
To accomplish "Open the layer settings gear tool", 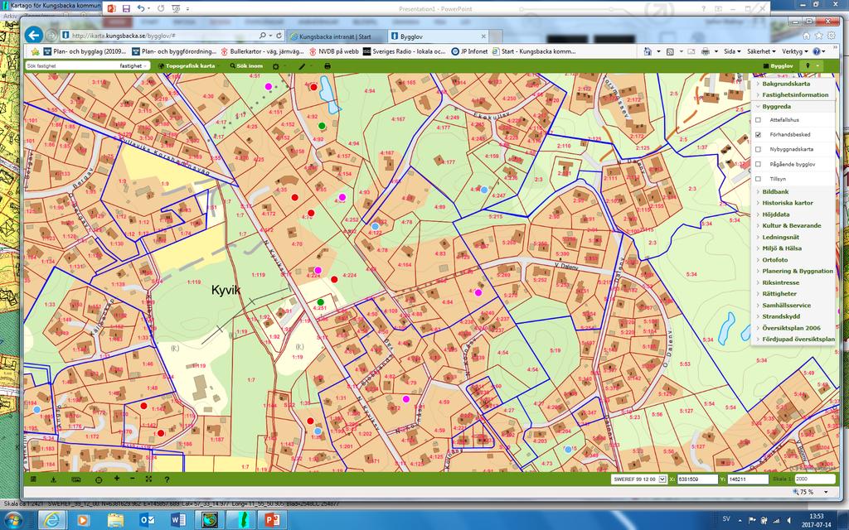I will click(276, 66).
